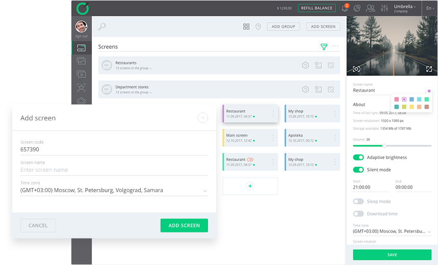This screenshot has height=265, width=438.
Task: Click the green filter funnel icon
Action: [x=324, y=47]
